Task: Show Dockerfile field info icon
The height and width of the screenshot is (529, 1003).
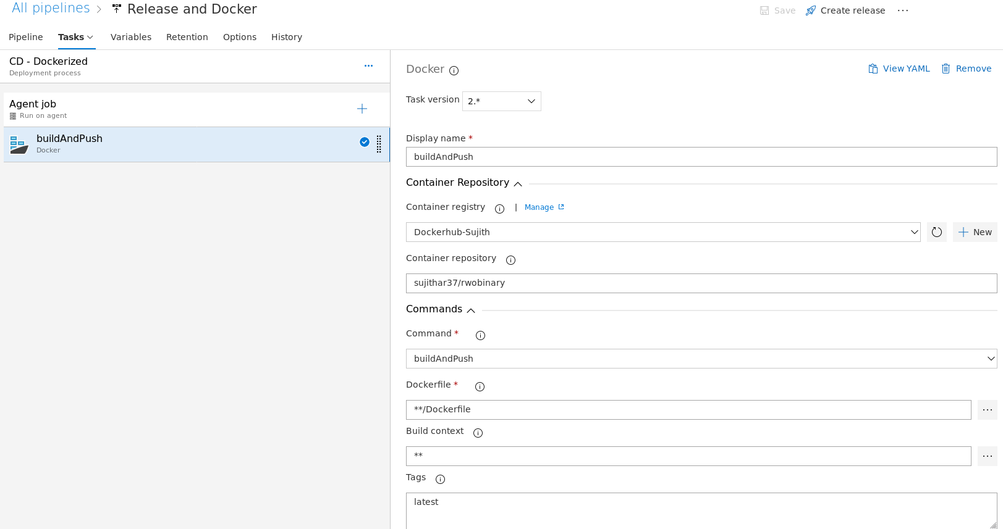Action: coord(480,386)
